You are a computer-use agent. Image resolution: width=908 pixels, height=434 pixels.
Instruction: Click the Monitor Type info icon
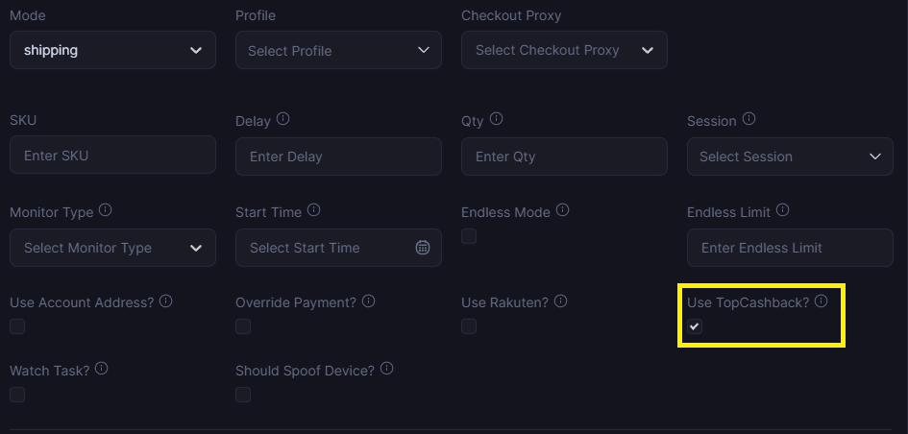coord(106,210)
